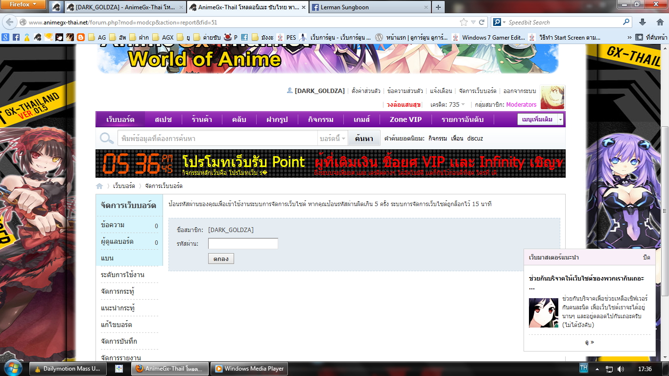Click the search magnifier in Speedbit Search box
The height and width of the screenshot is (376, 669).
click(626, 22)
